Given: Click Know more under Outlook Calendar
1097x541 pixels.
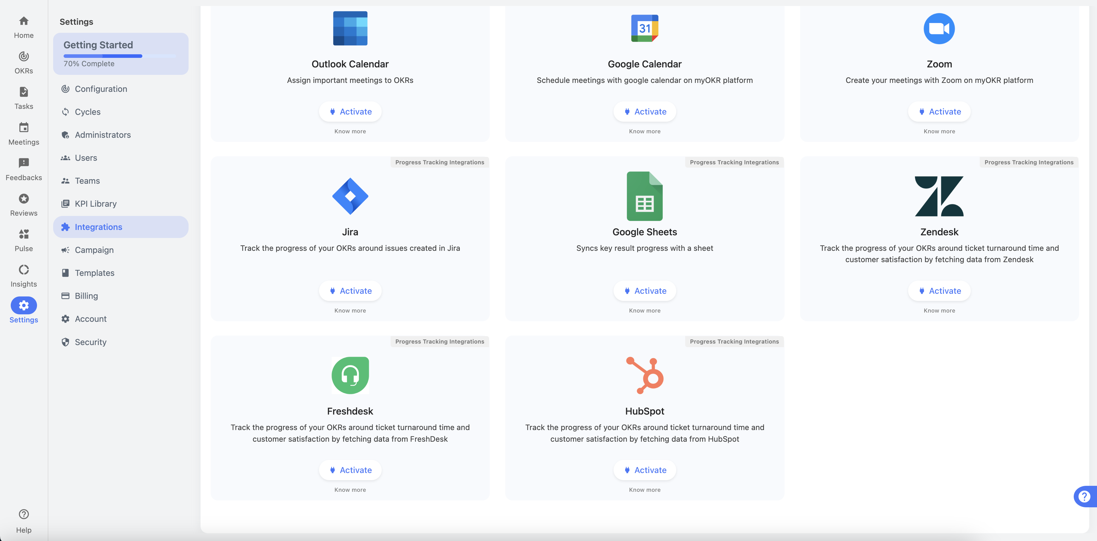Looking at the screenshot, I should click(x=350, y=132).
